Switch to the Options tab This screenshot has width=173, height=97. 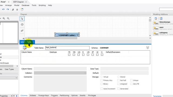pyautogui.click(x=74, y=95)
